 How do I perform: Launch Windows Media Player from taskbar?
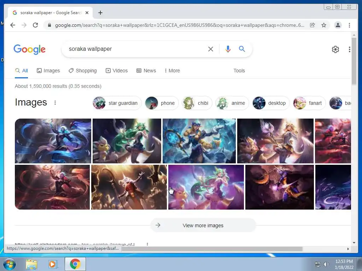(52, 264)
